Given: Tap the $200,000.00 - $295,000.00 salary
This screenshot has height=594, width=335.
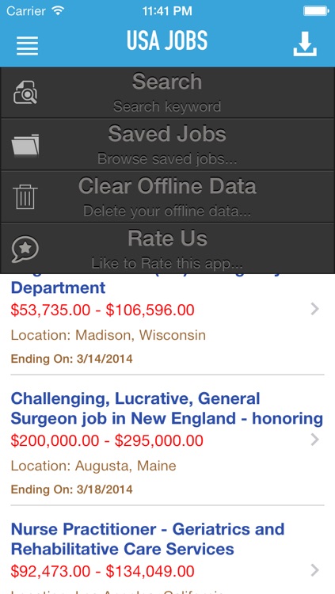Looking at the screenshot, I should [x=107, y=440].
